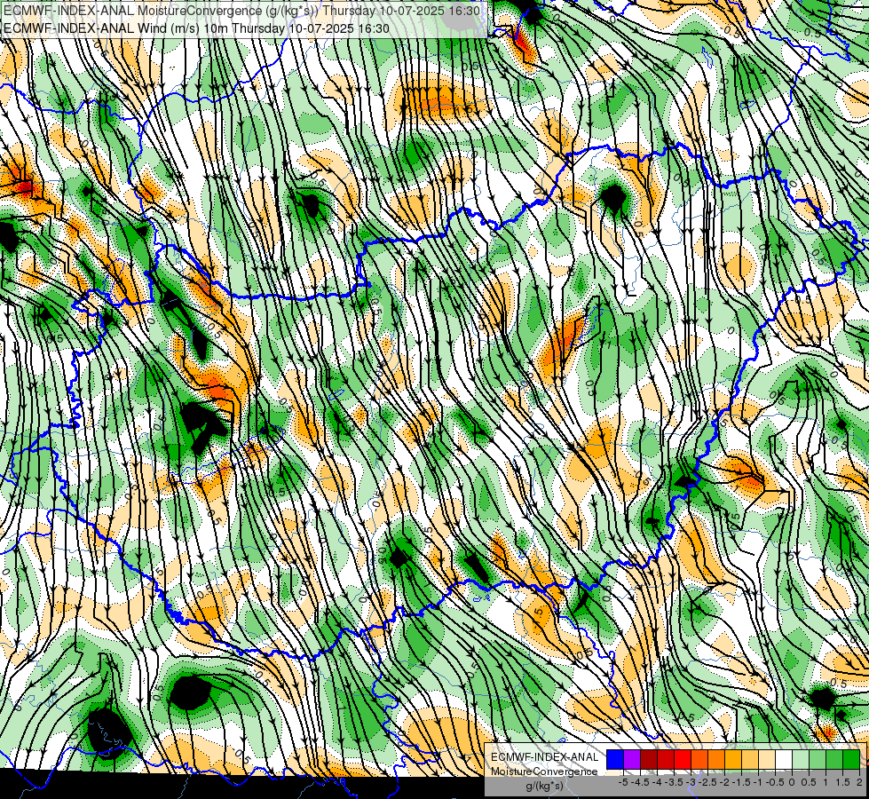
Task: Pick the pale peach swatch ending at -0.5
Action: pos(767,760)
